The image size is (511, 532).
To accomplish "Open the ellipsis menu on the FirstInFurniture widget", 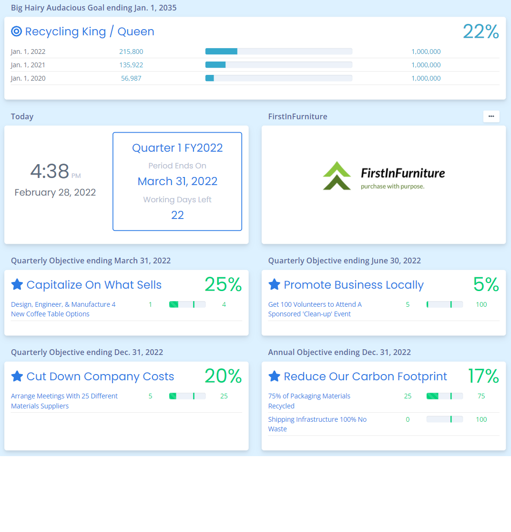I will [x=491, y=116].
